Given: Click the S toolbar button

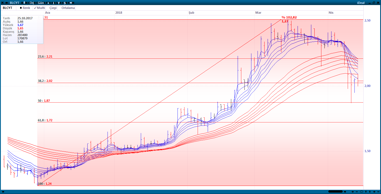Looking at the screenshot, I should point(65,3).
